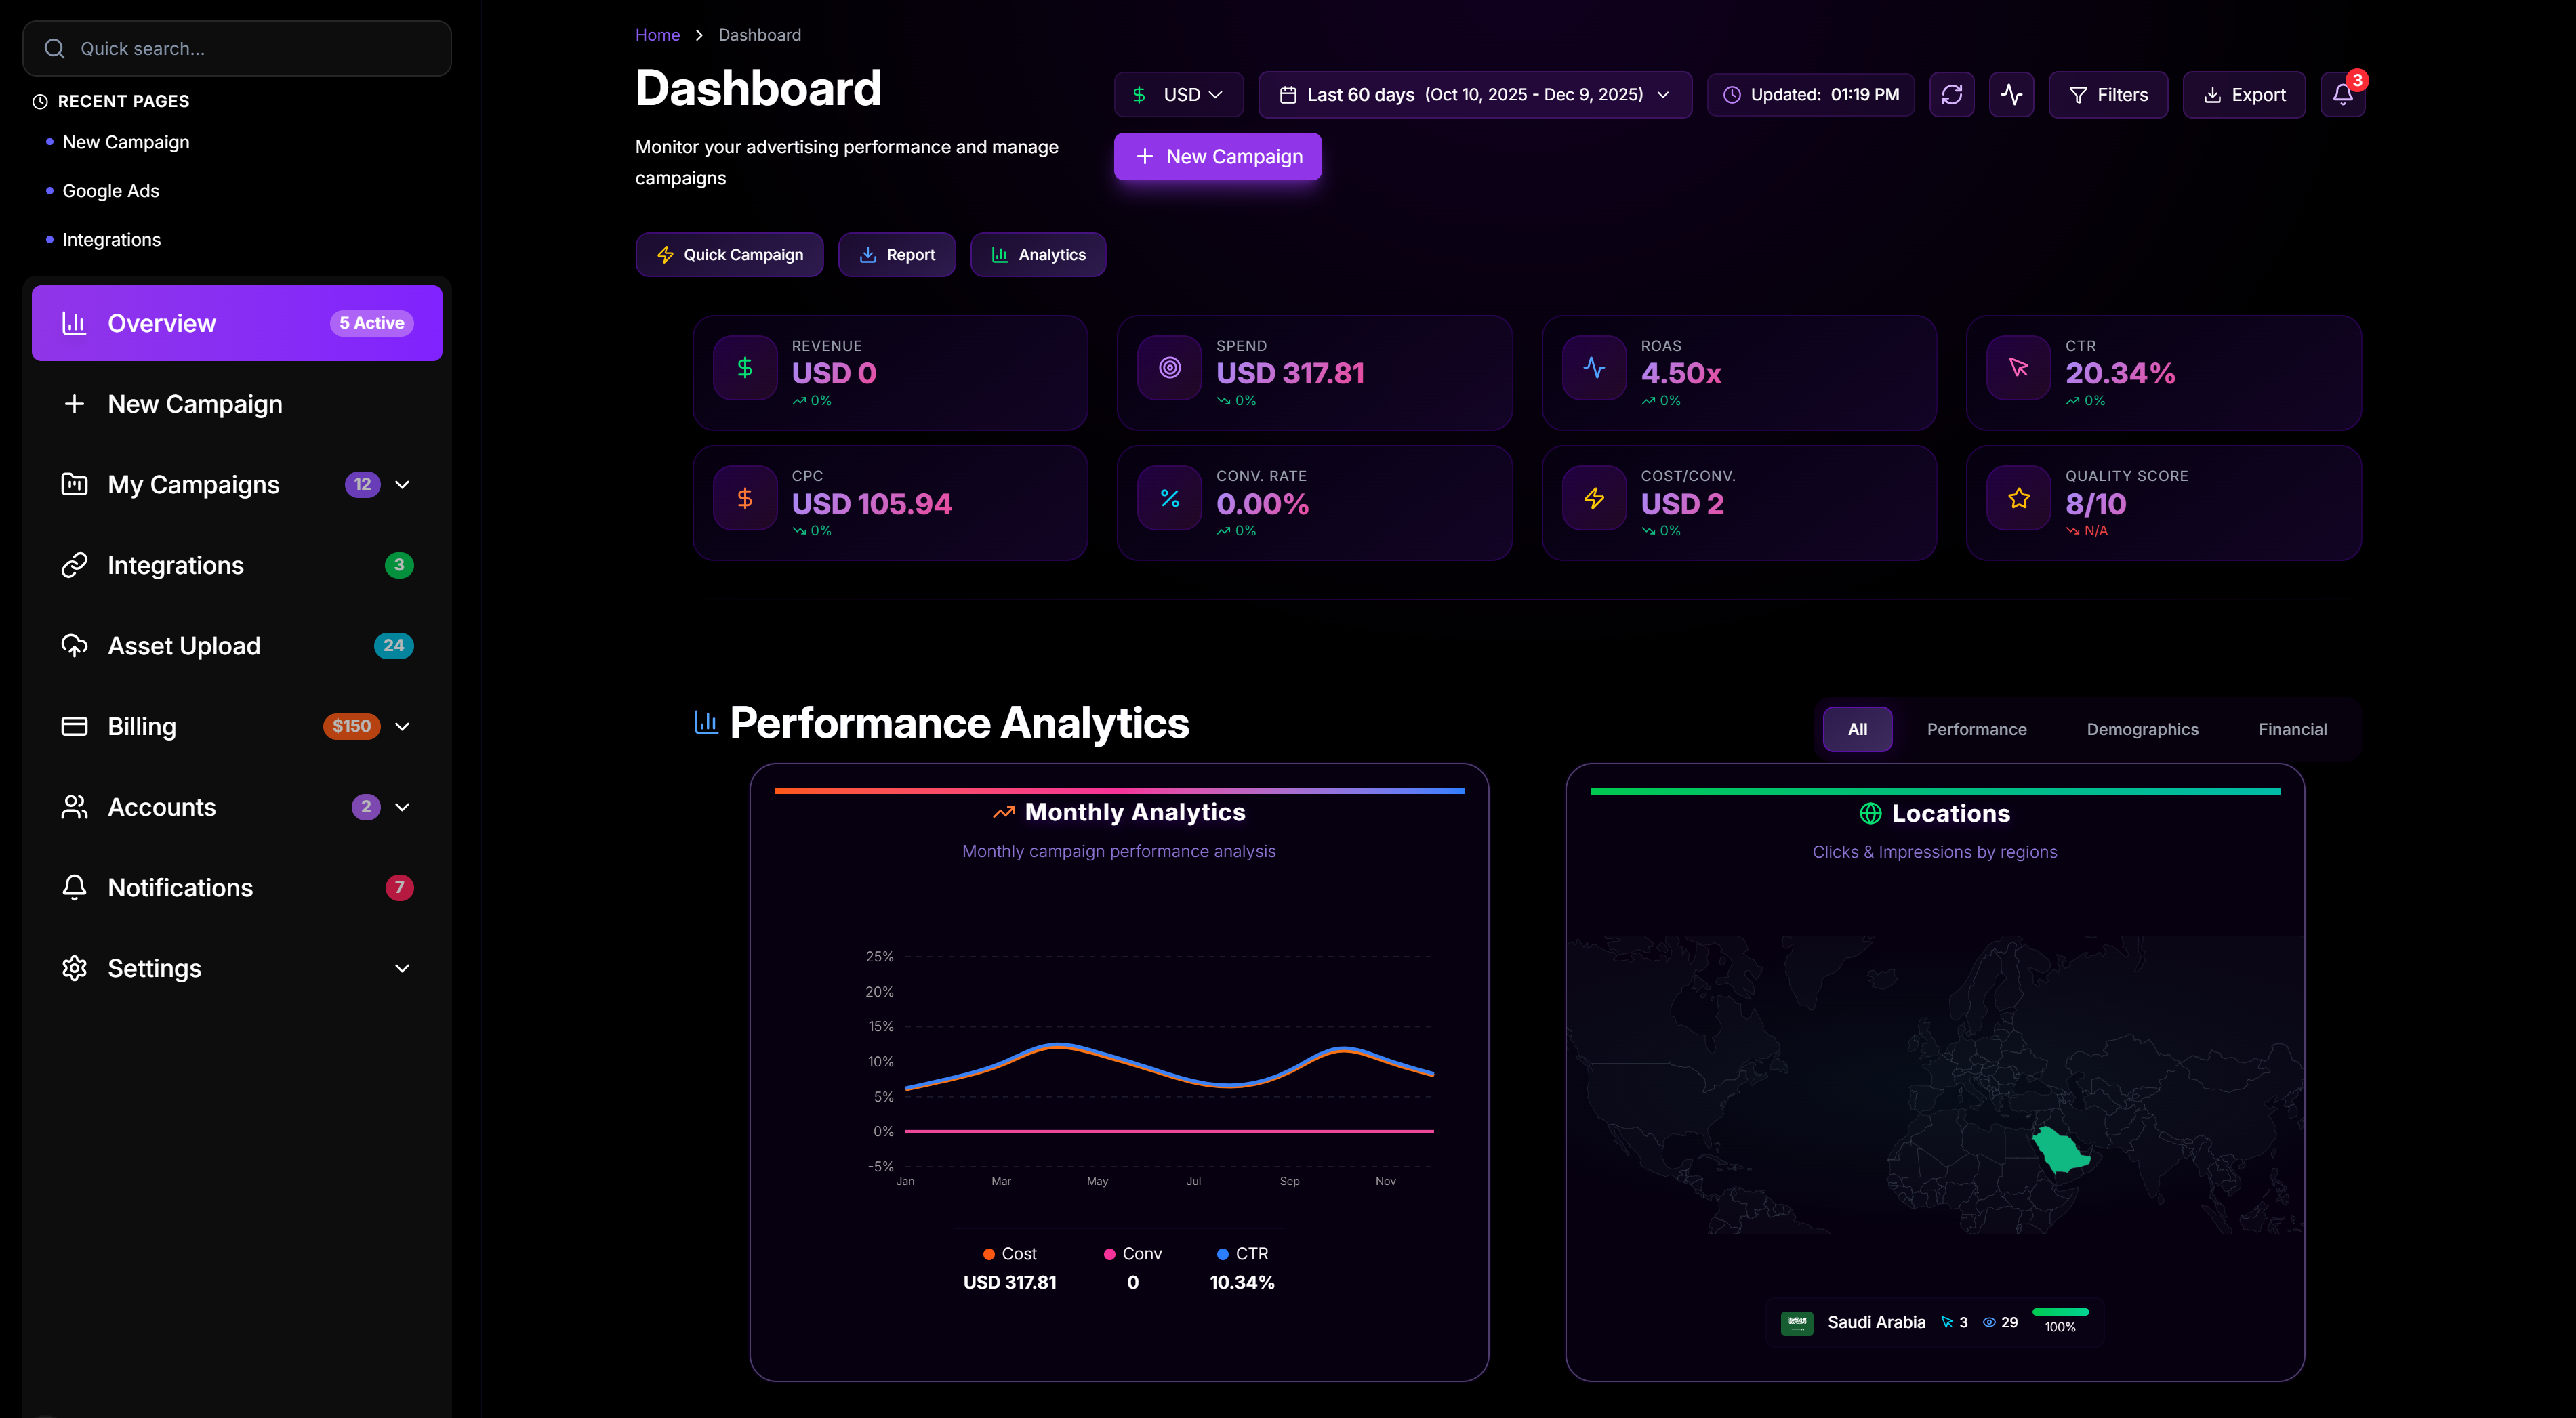Screen dimensions: 2576x1418
Task: Click the Quick Campaign button
Action: tap(729, 255)
